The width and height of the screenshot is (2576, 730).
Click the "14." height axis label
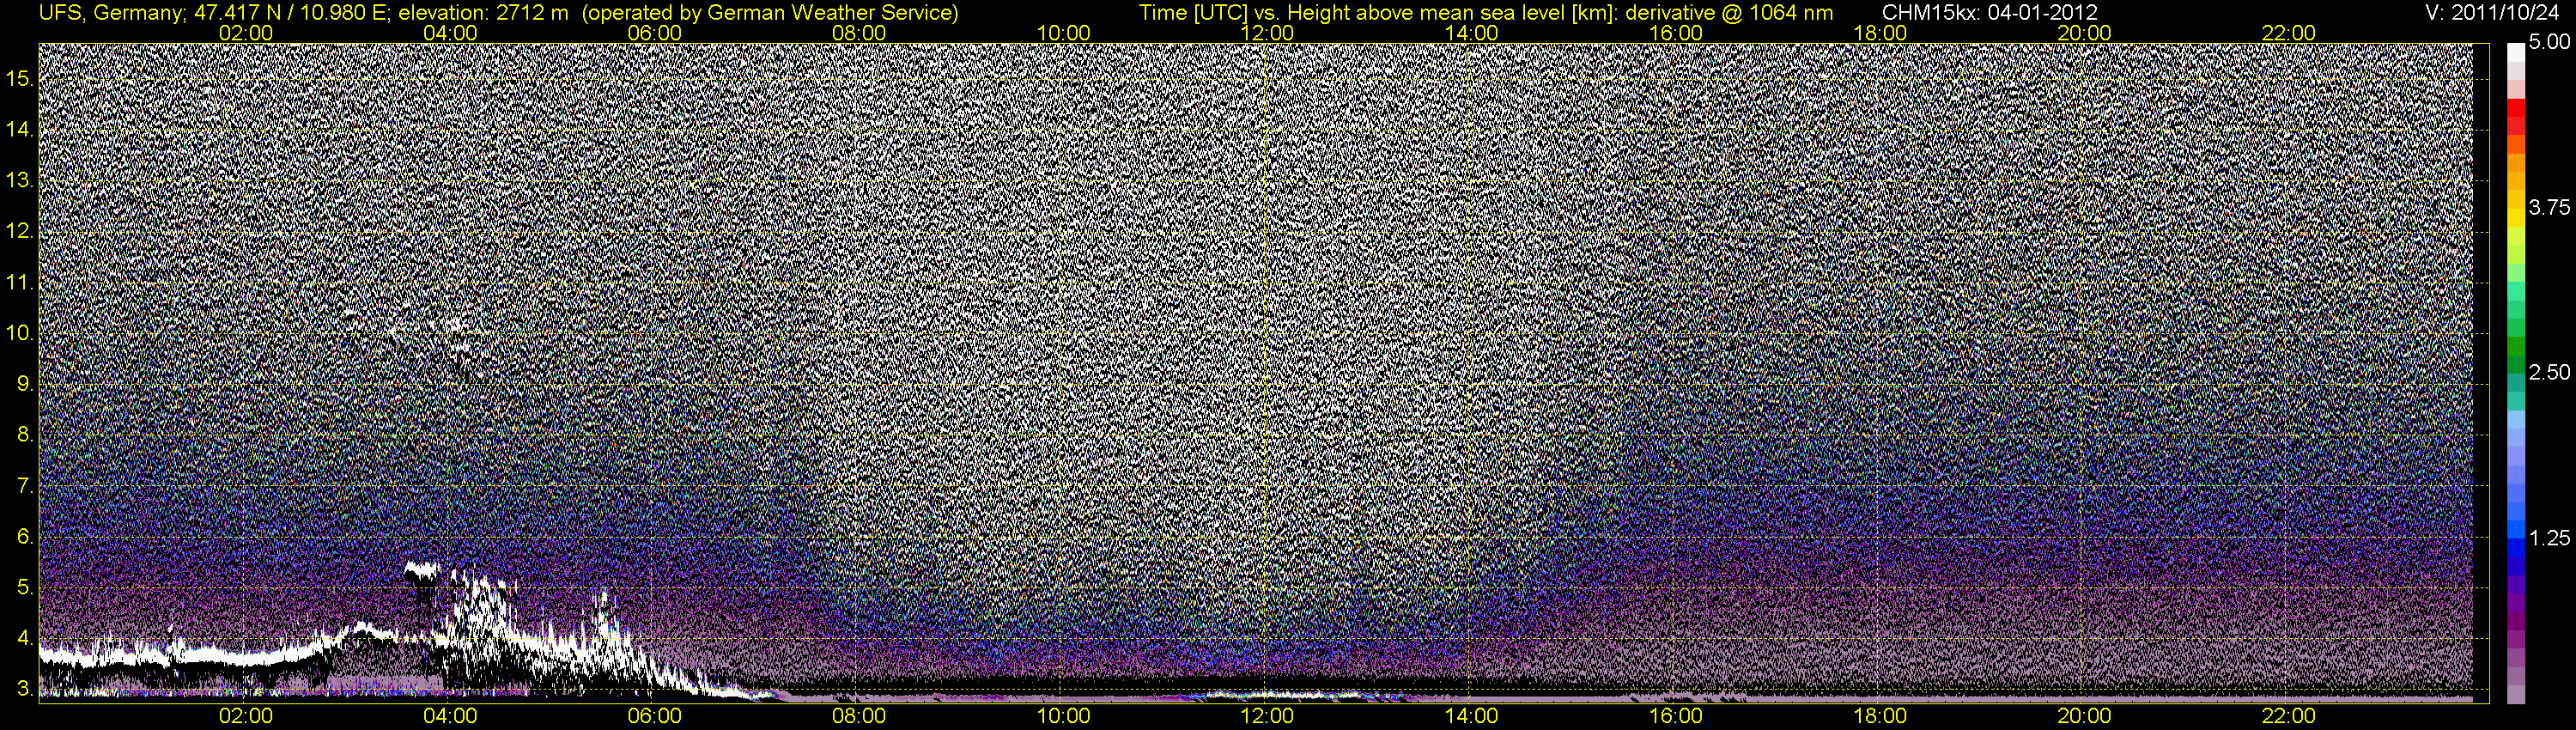(x=20, y=130)
